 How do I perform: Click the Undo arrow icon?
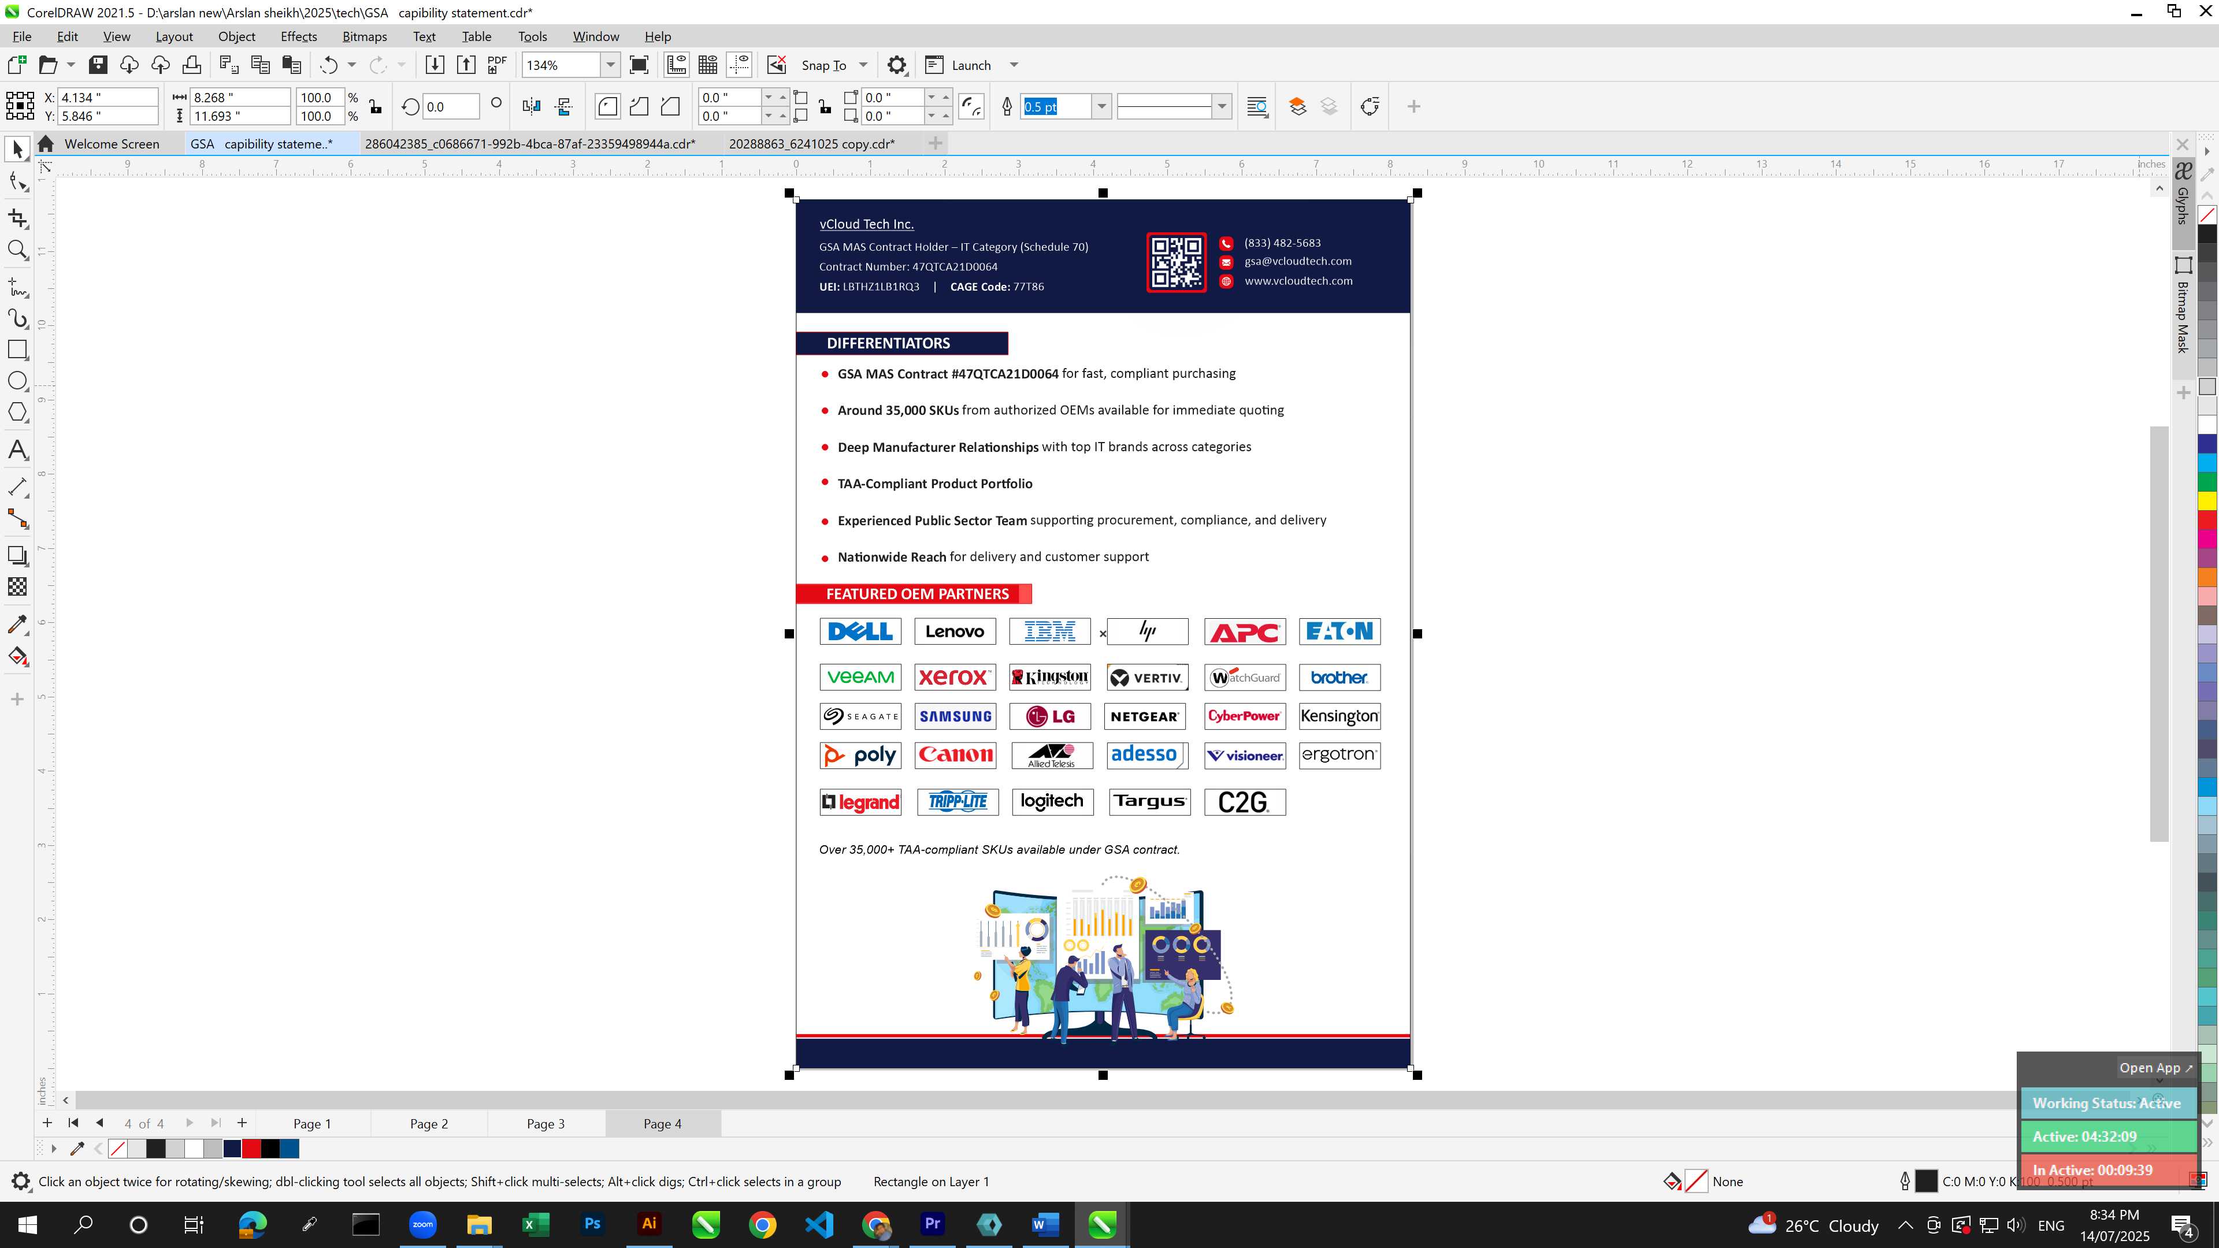click(328, 65)
